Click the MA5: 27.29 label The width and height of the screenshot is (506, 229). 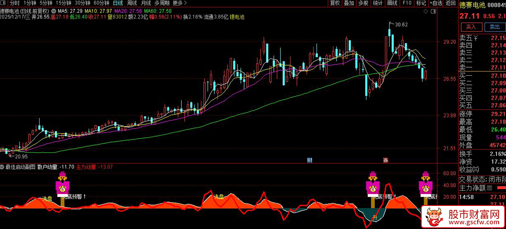(x=70, y=10)
